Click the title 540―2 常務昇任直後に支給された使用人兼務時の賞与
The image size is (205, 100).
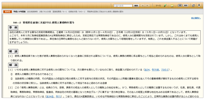(44, 23)
